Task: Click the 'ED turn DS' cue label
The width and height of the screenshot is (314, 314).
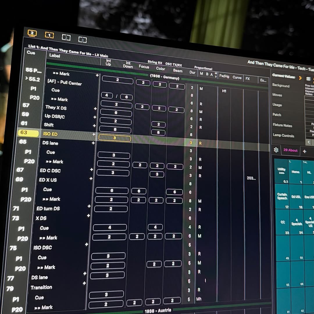Action: pyautogui.click(x=48, y=208)
